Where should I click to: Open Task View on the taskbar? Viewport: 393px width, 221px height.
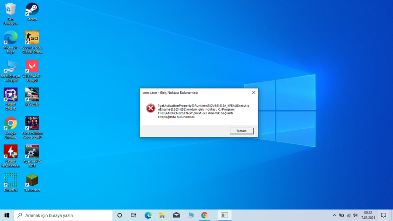point(133,215)
